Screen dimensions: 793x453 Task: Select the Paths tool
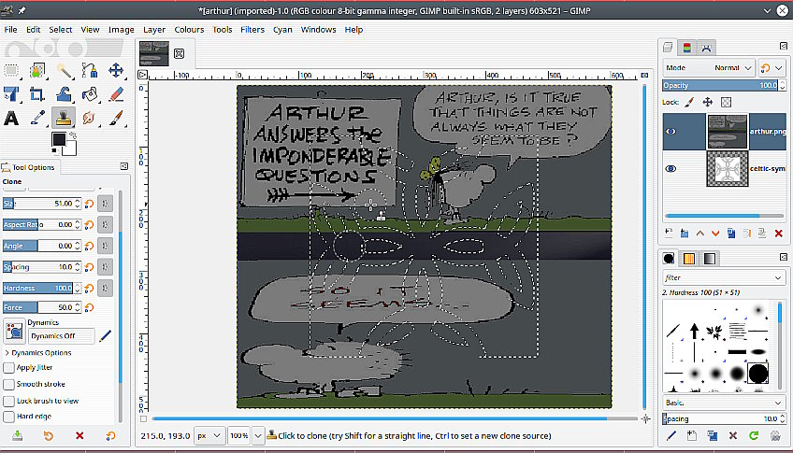pyautogui.click(x=90, y=70)
